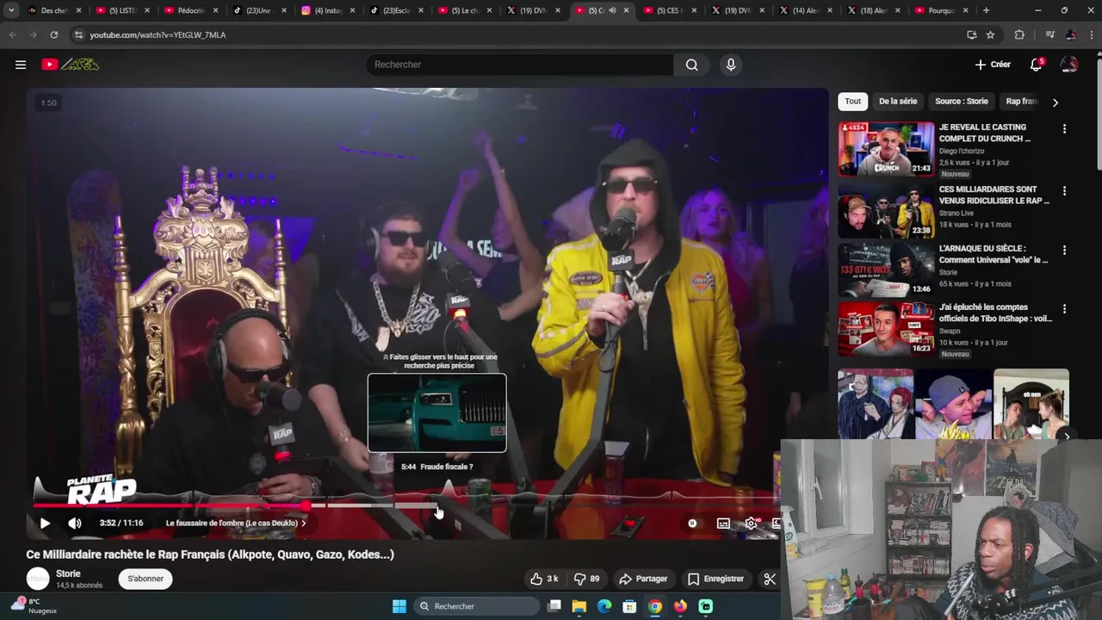This screenshot has width=1102, height=620.
Task: Switch to the '(14) Alex' X tab
Action: pos(805,10)
